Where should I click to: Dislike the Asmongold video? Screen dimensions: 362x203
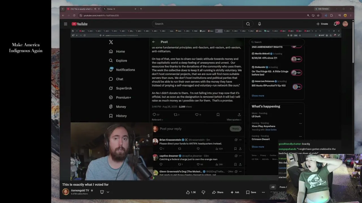pyautogui.click(x=203, y=192)
